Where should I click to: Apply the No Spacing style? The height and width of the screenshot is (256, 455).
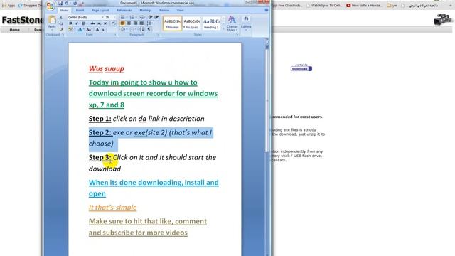tap(192, 23)
